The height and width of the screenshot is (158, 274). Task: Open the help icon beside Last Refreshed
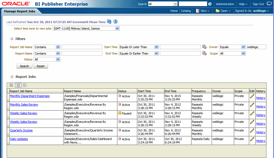[x=115, y=21]
